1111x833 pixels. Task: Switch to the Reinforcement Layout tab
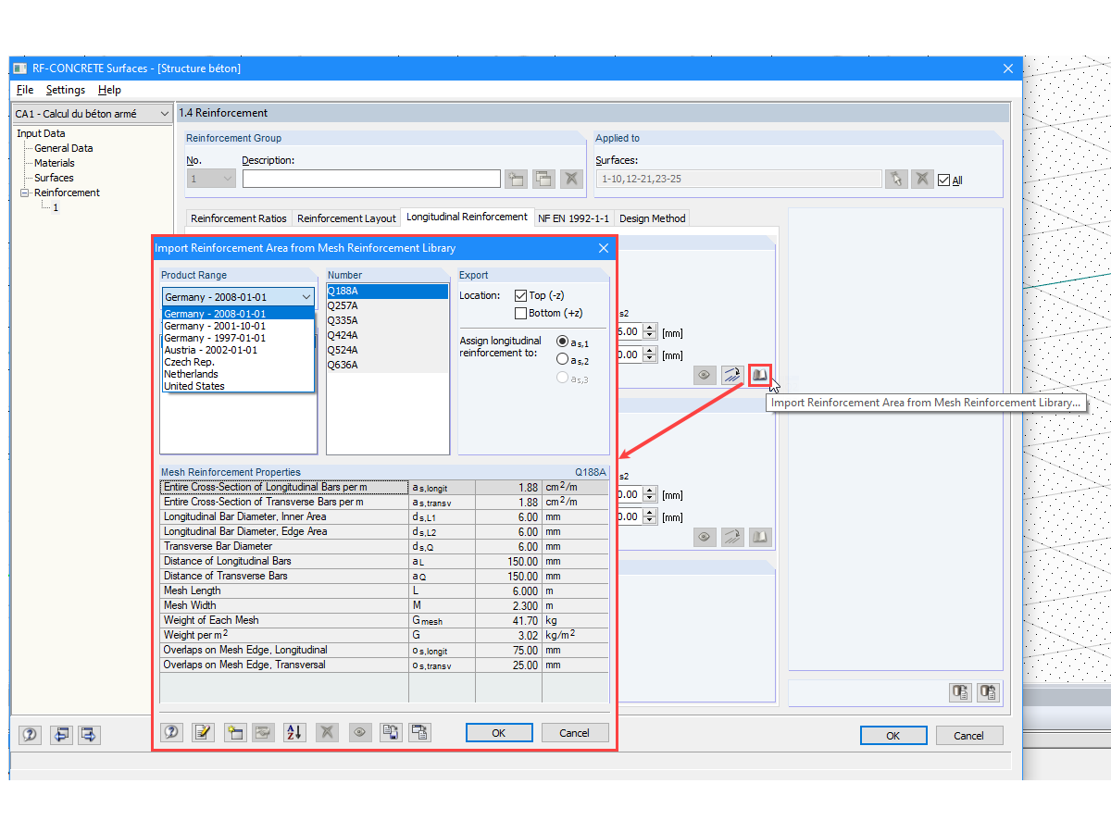coord(346,218)
